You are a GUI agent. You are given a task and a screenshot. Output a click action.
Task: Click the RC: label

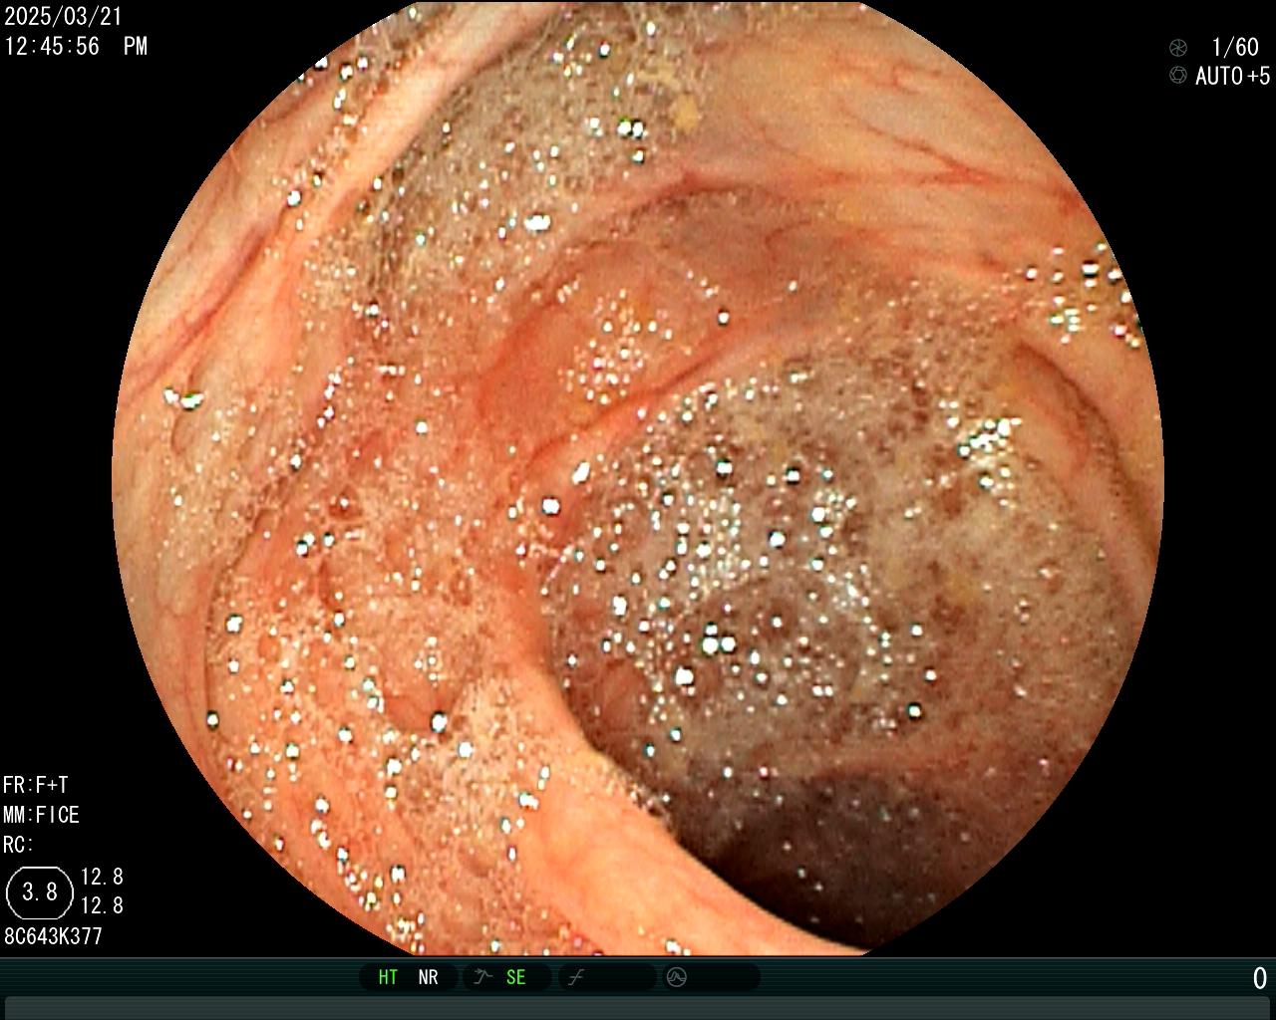click(18, 845)
